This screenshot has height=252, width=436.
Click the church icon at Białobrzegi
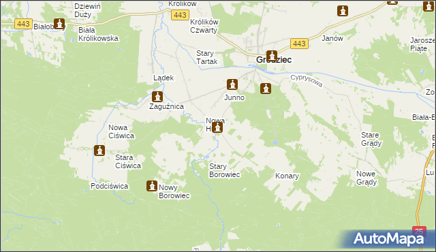(x=59, y=24)
